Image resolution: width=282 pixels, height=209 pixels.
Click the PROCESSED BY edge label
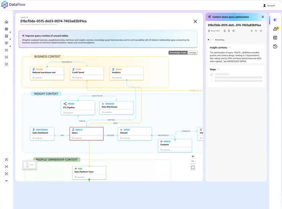point(163,135)
